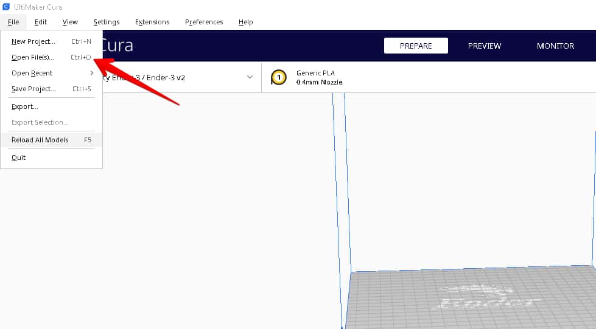
Task: Select Export from the File menu
Action: [x=51, y=107]
